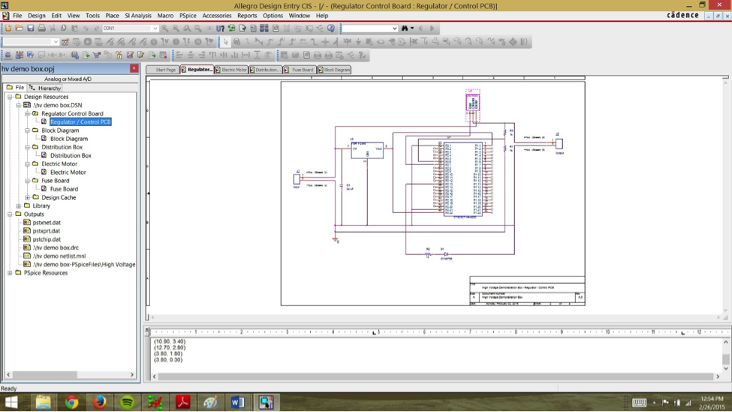Click the Back Annotate icon
The height and width of the screenshot is (412, 732).
coord(231,28)
